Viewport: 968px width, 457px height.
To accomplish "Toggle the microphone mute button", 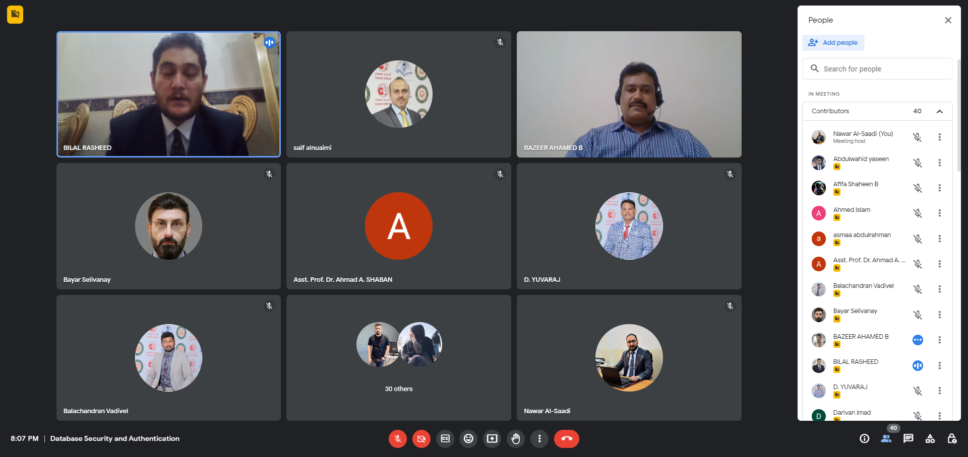I will 397,438.
